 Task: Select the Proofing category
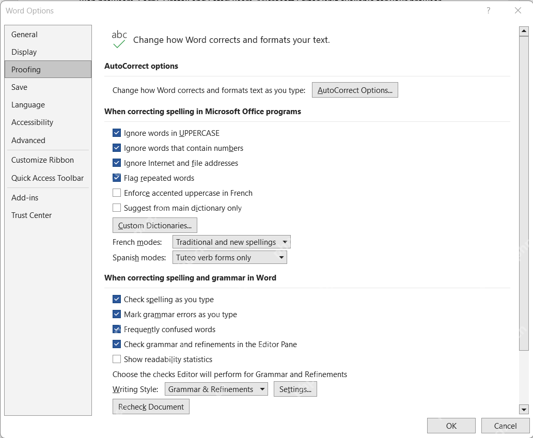[x=48, y=69]
